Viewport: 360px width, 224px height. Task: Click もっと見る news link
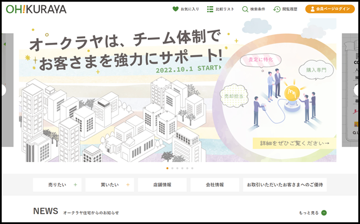pos(309,213)
